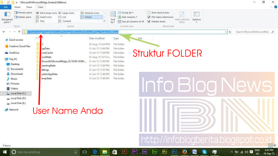Open the Home ribbon tab
The width and height of the screenshot is (278, 156).
point(17,7)
